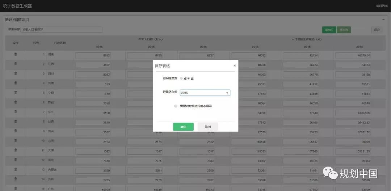The width and height of the screenshot is (391, 191).
Task: Click the 项目名称 input field
Action: coord(62,30)
